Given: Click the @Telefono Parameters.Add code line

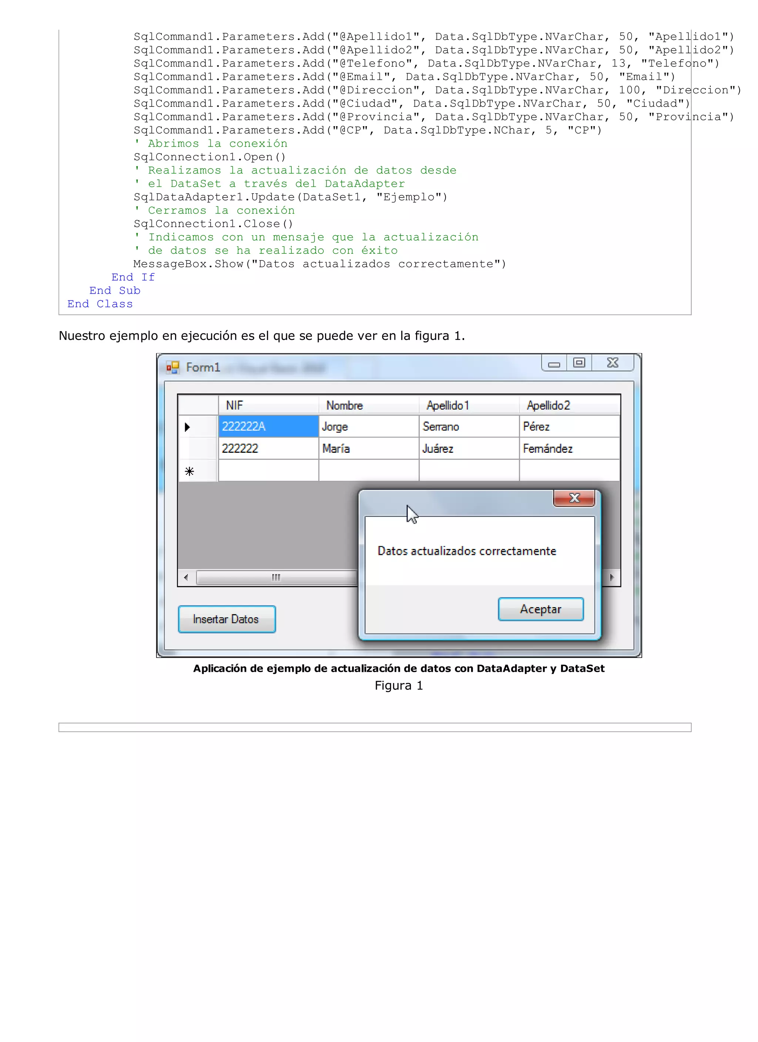Looking at the screenshot, I should (x=427, y=63).
